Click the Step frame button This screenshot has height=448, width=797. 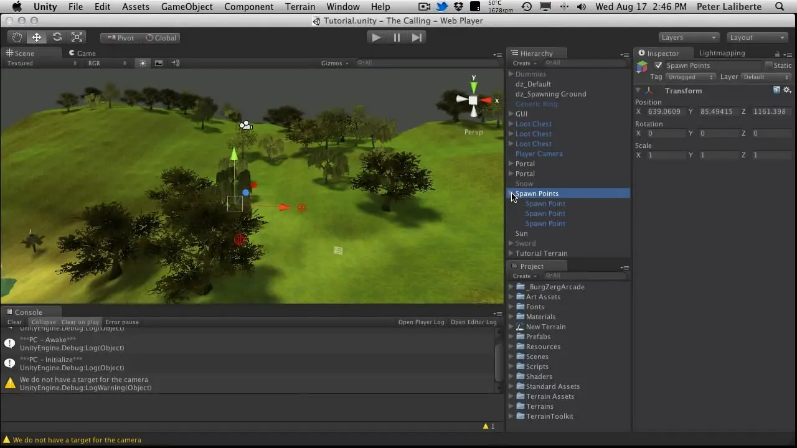[417, 37]
